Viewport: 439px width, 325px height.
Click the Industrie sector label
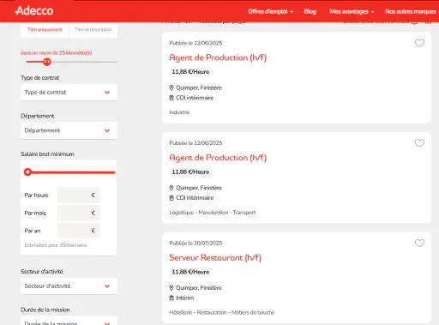[179, 112]
